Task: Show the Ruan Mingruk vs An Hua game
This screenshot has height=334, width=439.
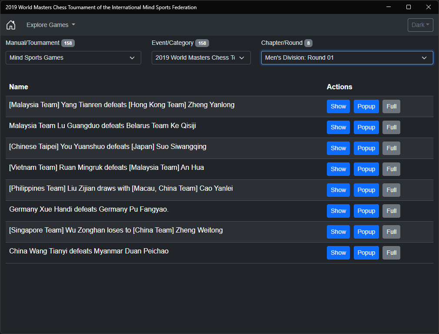Action: pyautogui.click(x=338, y=169)
